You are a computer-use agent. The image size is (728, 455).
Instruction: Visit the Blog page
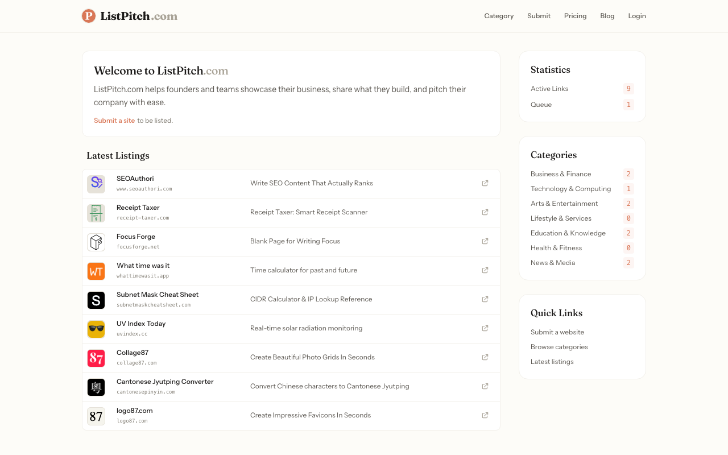[x=607, y=16]
